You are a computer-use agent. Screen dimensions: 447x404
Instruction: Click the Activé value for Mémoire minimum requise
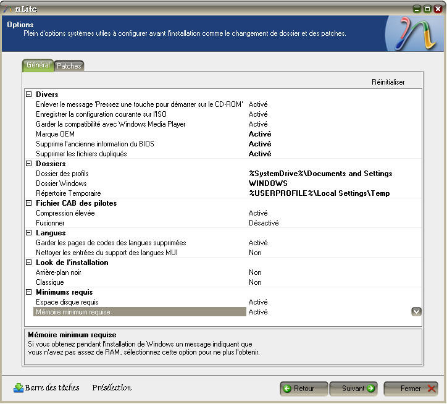[x=258, y=312]
